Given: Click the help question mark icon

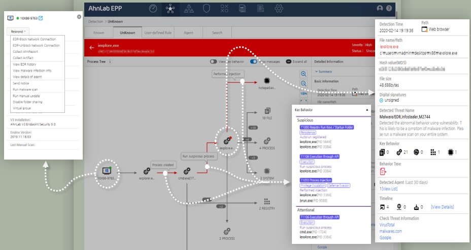Looking at the screenshot, I should pyautogui.click(x=389, y=9).
